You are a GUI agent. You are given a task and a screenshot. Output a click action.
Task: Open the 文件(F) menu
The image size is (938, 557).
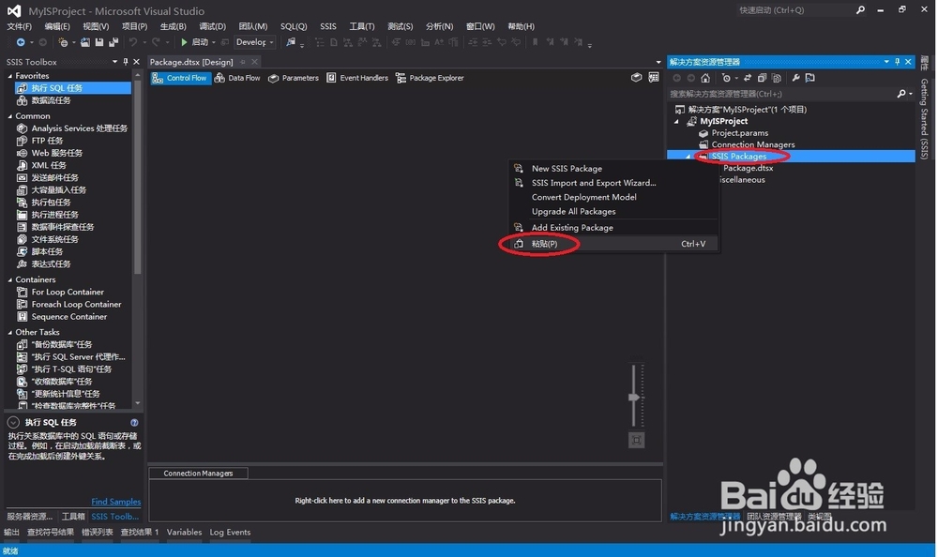(x=19, y=26)
